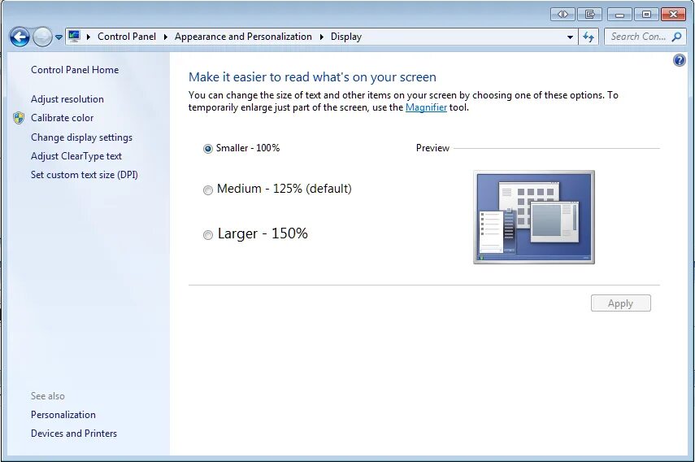
Task: Select Smaller - 100% radio button
Action: point(208,149)
